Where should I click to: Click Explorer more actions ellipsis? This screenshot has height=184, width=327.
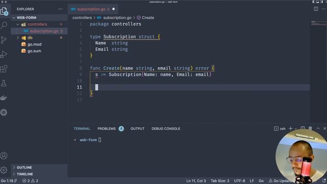pos(60,9)
